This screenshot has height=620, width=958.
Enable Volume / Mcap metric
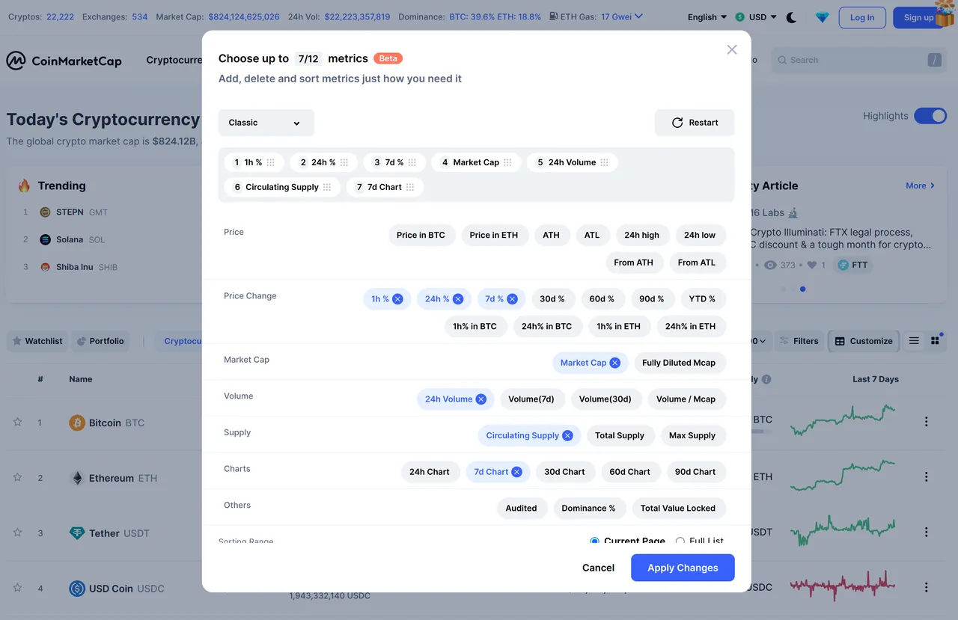pos(686,399)
